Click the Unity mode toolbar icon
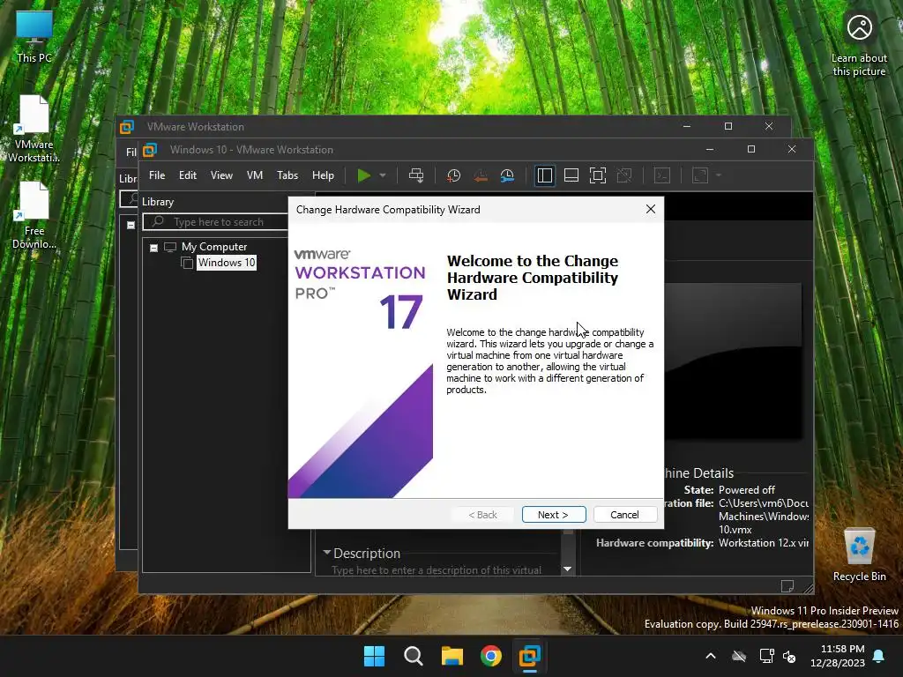Image resolution: width=903 pixels, height=677 pixels. (624, 175)
